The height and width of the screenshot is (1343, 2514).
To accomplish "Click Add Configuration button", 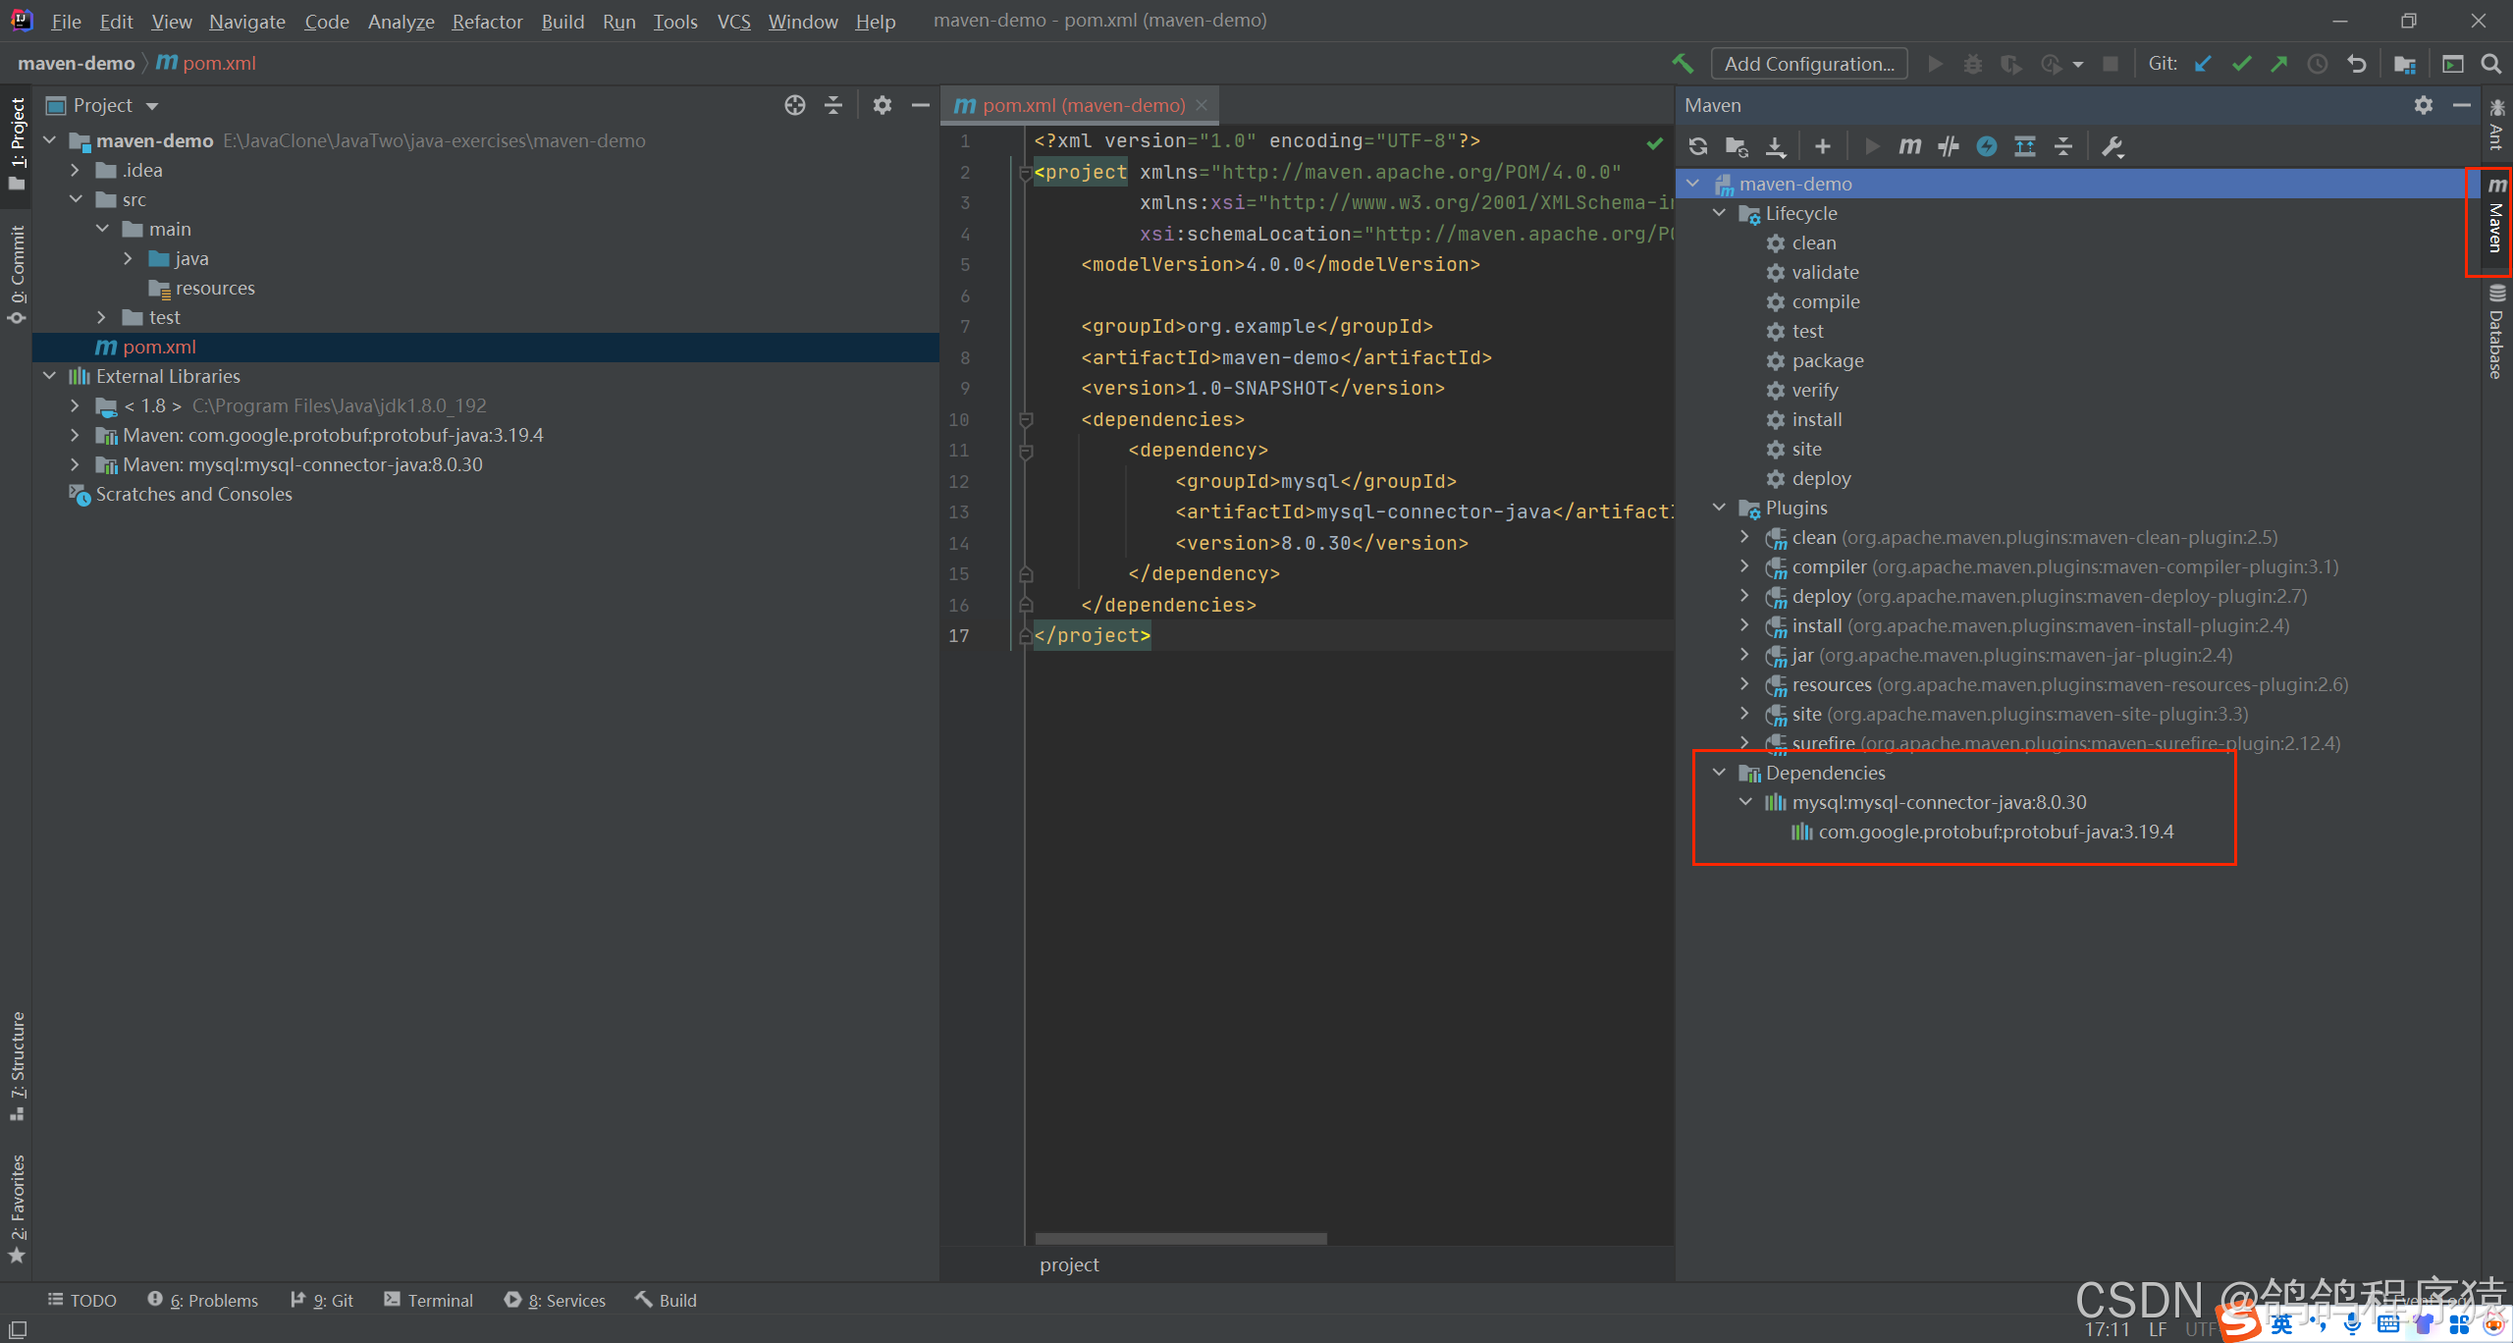I will click(1809, 64).
